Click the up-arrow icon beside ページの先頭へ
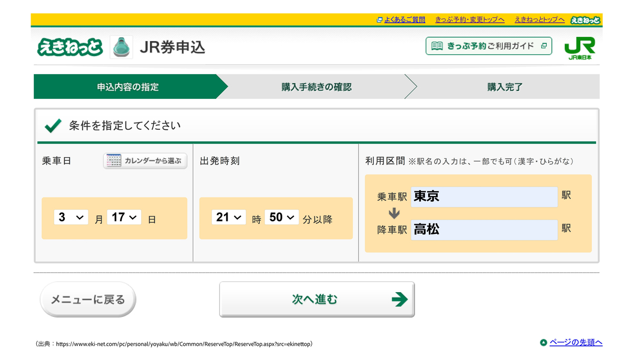 pos(544,343)
